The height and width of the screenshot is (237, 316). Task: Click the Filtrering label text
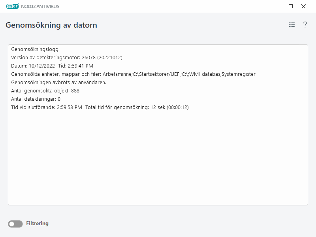pos(38,223)
